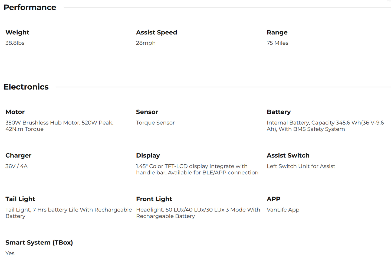The height and width of the screenshot is (261, 391).
Task: Click the 38.8lbs weight value
Action: (15, 43)
